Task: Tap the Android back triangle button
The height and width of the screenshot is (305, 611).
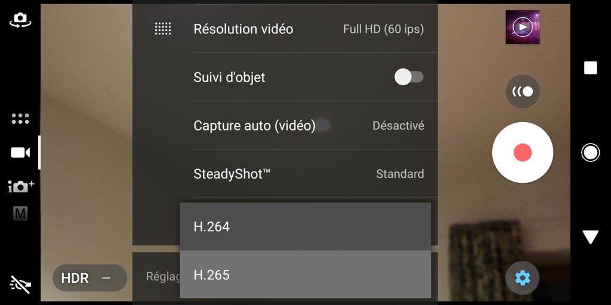Action: click(590, 237)
